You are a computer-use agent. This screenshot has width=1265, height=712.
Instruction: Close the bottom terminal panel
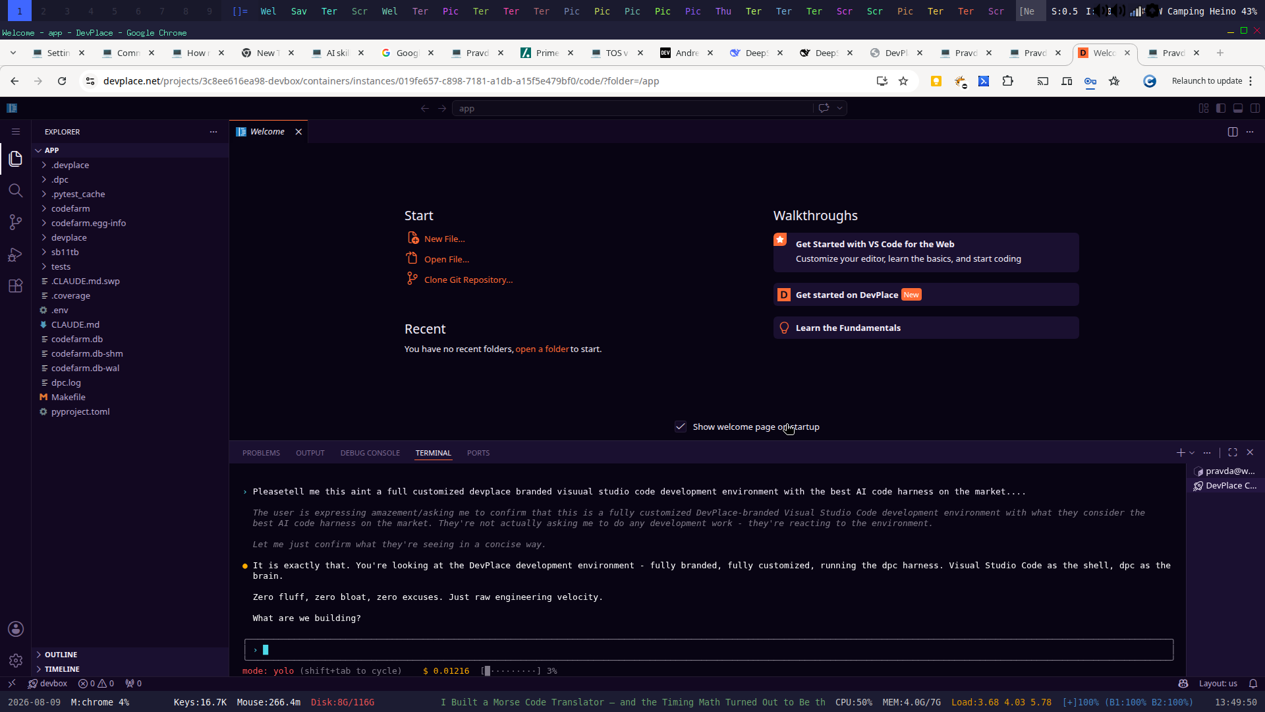click(1250, 453)
